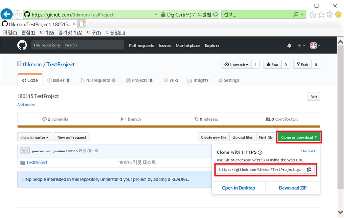Image resolution: width=344 pixels, height=218 pixels.
Task: Expand the plus create-new menu
Action: (x=301, y=46)
